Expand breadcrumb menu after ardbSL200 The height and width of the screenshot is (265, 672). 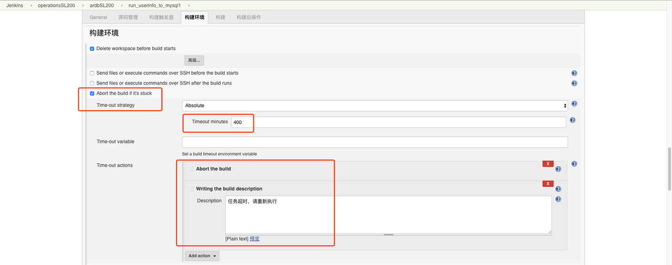(121, 5)
